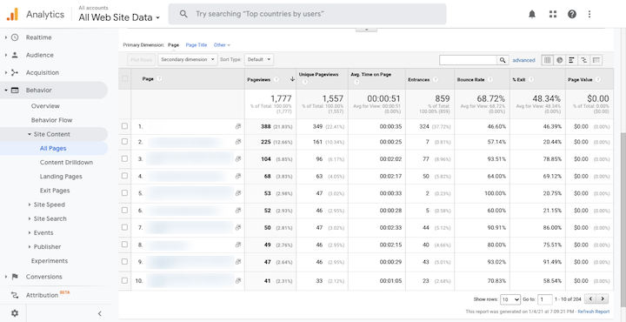The image size is (626, 322).
Task: Open the three-dot more options menu
Action: coord(589,15)
